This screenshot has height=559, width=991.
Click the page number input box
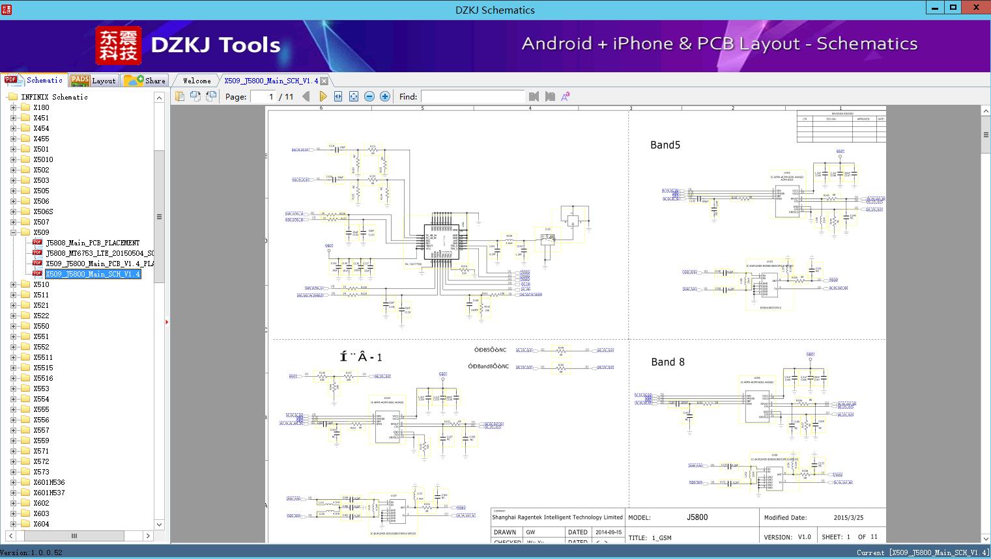[x=263, y=96]
